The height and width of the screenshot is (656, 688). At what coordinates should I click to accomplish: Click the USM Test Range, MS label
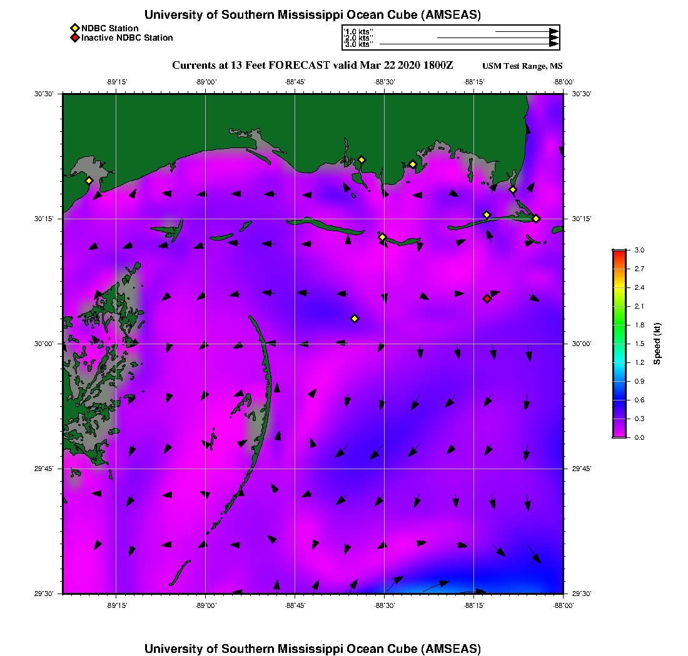[x=522, y=66]
